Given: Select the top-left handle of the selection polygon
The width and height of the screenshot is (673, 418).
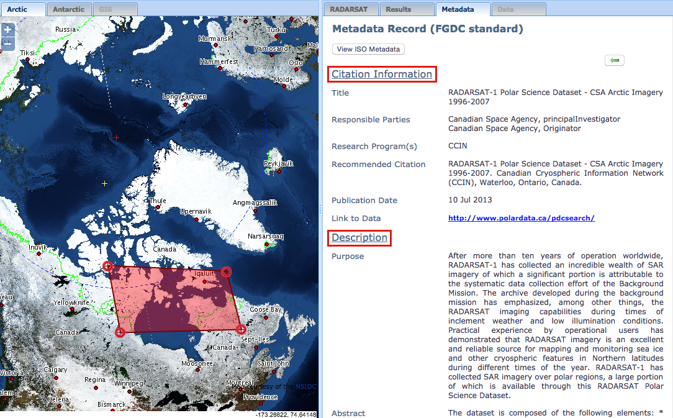Looking at the screenshot, I should click(108, 266).
